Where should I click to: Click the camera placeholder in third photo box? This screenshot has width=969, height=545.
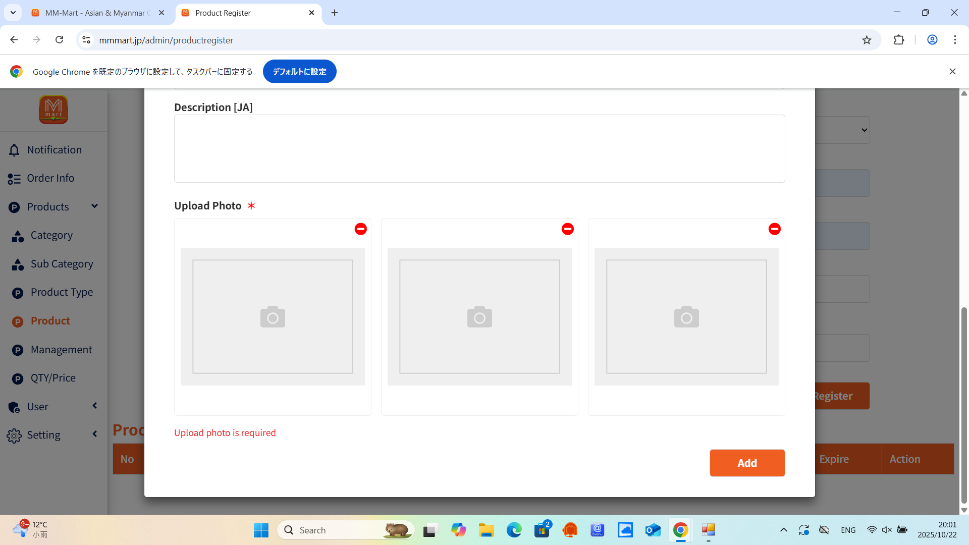(x=686, y=317)
